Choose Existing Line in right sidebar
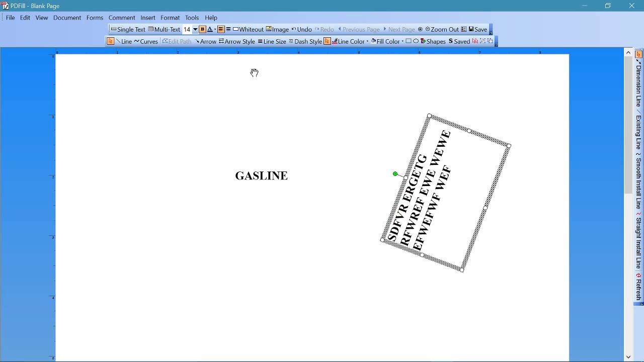 coord(638,131)
